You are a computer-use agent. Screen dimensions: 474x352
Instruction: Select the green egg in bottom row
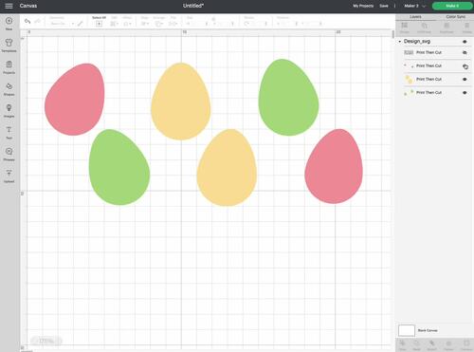coord(119,167)
